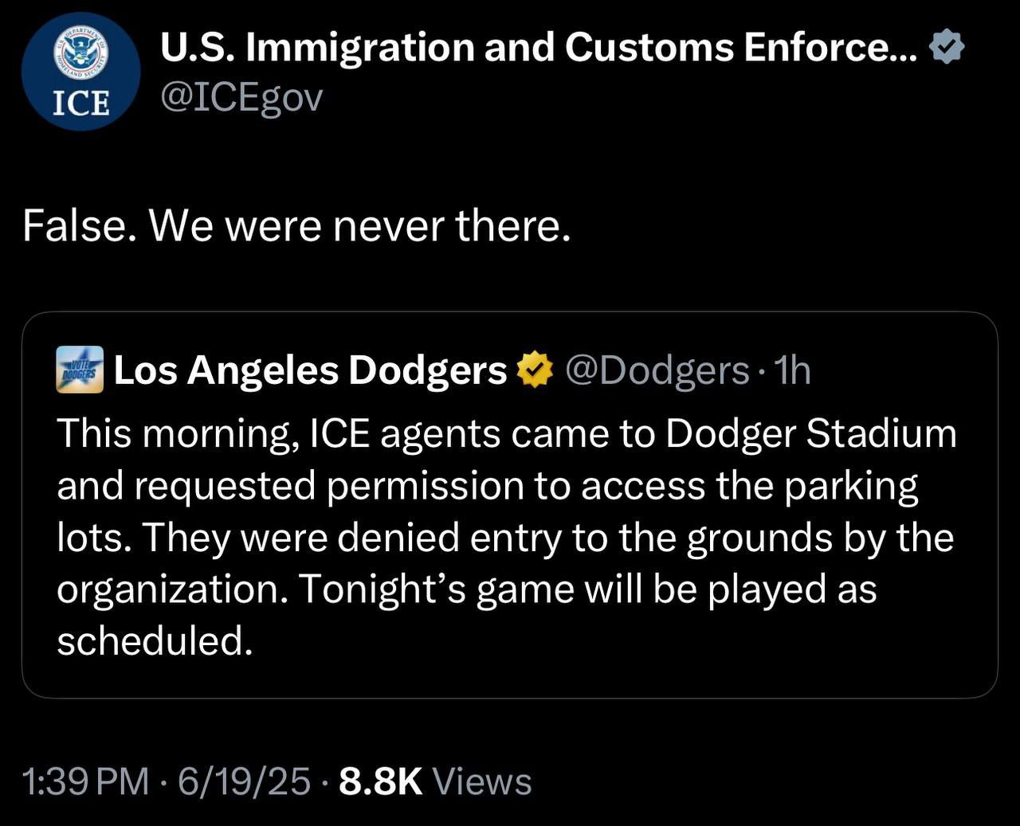Open the Dodgers avatar in quoted post
The width and height of the screenshot is (1020, 826).
(80, 370)
